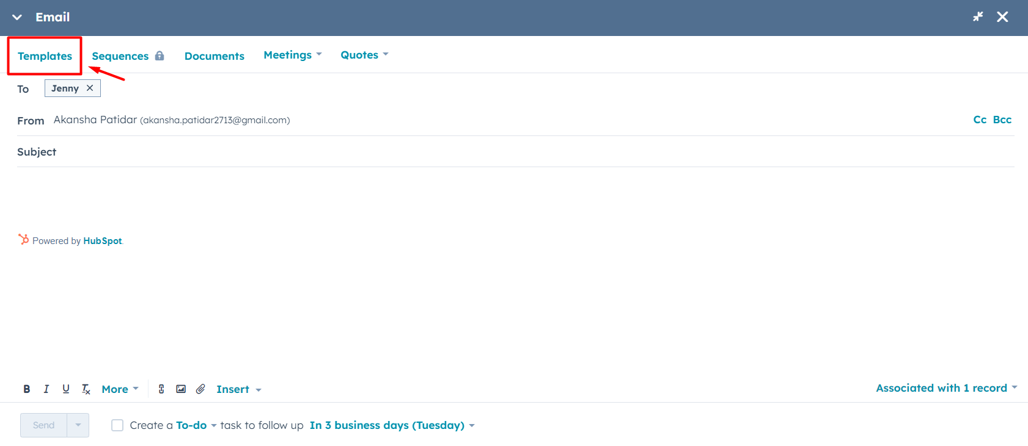Shrink the email composer window
Image resolution: width=1028 pixels, height=446 pixels.
click(x=978, y=17)
